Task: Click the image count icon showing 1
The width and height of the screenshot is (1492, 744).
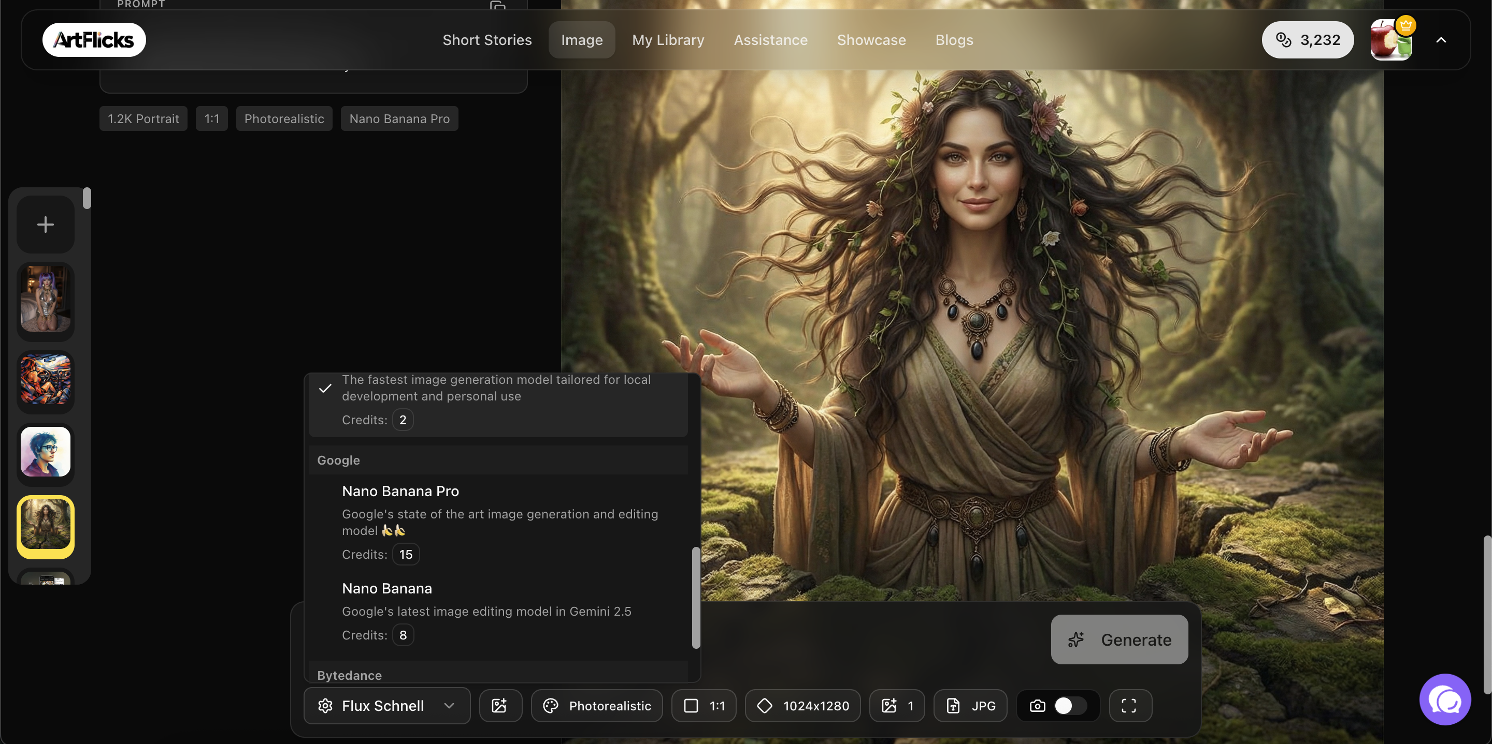Action: (888, 705)
